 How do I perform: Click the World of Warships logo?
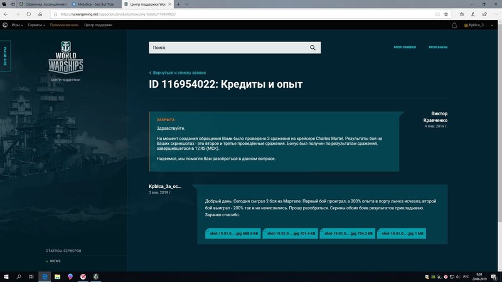tap(66, 58)
